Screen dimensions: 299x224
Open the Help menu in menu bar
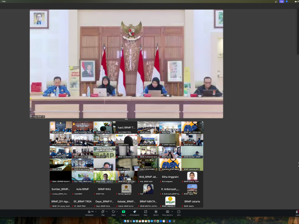click(4, 1)
